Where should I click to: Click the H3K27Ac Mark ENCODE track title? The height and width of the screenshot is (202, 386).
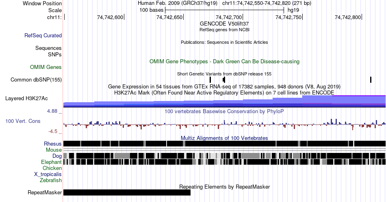(224, 92)
